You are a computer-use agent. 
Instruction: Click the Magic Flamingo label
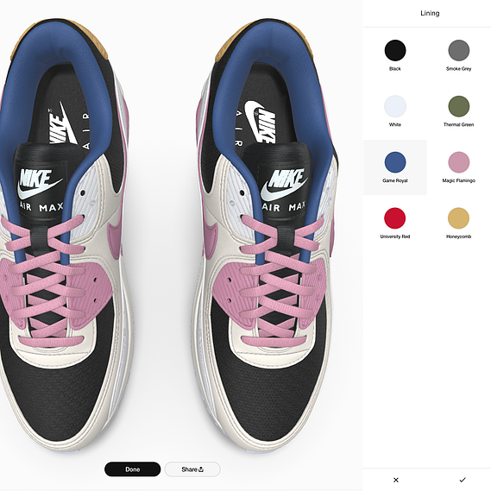(x=458, y=180)
